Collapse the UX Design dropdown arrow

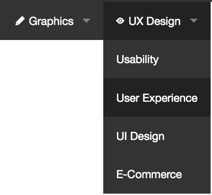[x=194, y=20]
